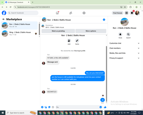
Task: Open Marketplace listing $810 link
Action: click(55, 27)
